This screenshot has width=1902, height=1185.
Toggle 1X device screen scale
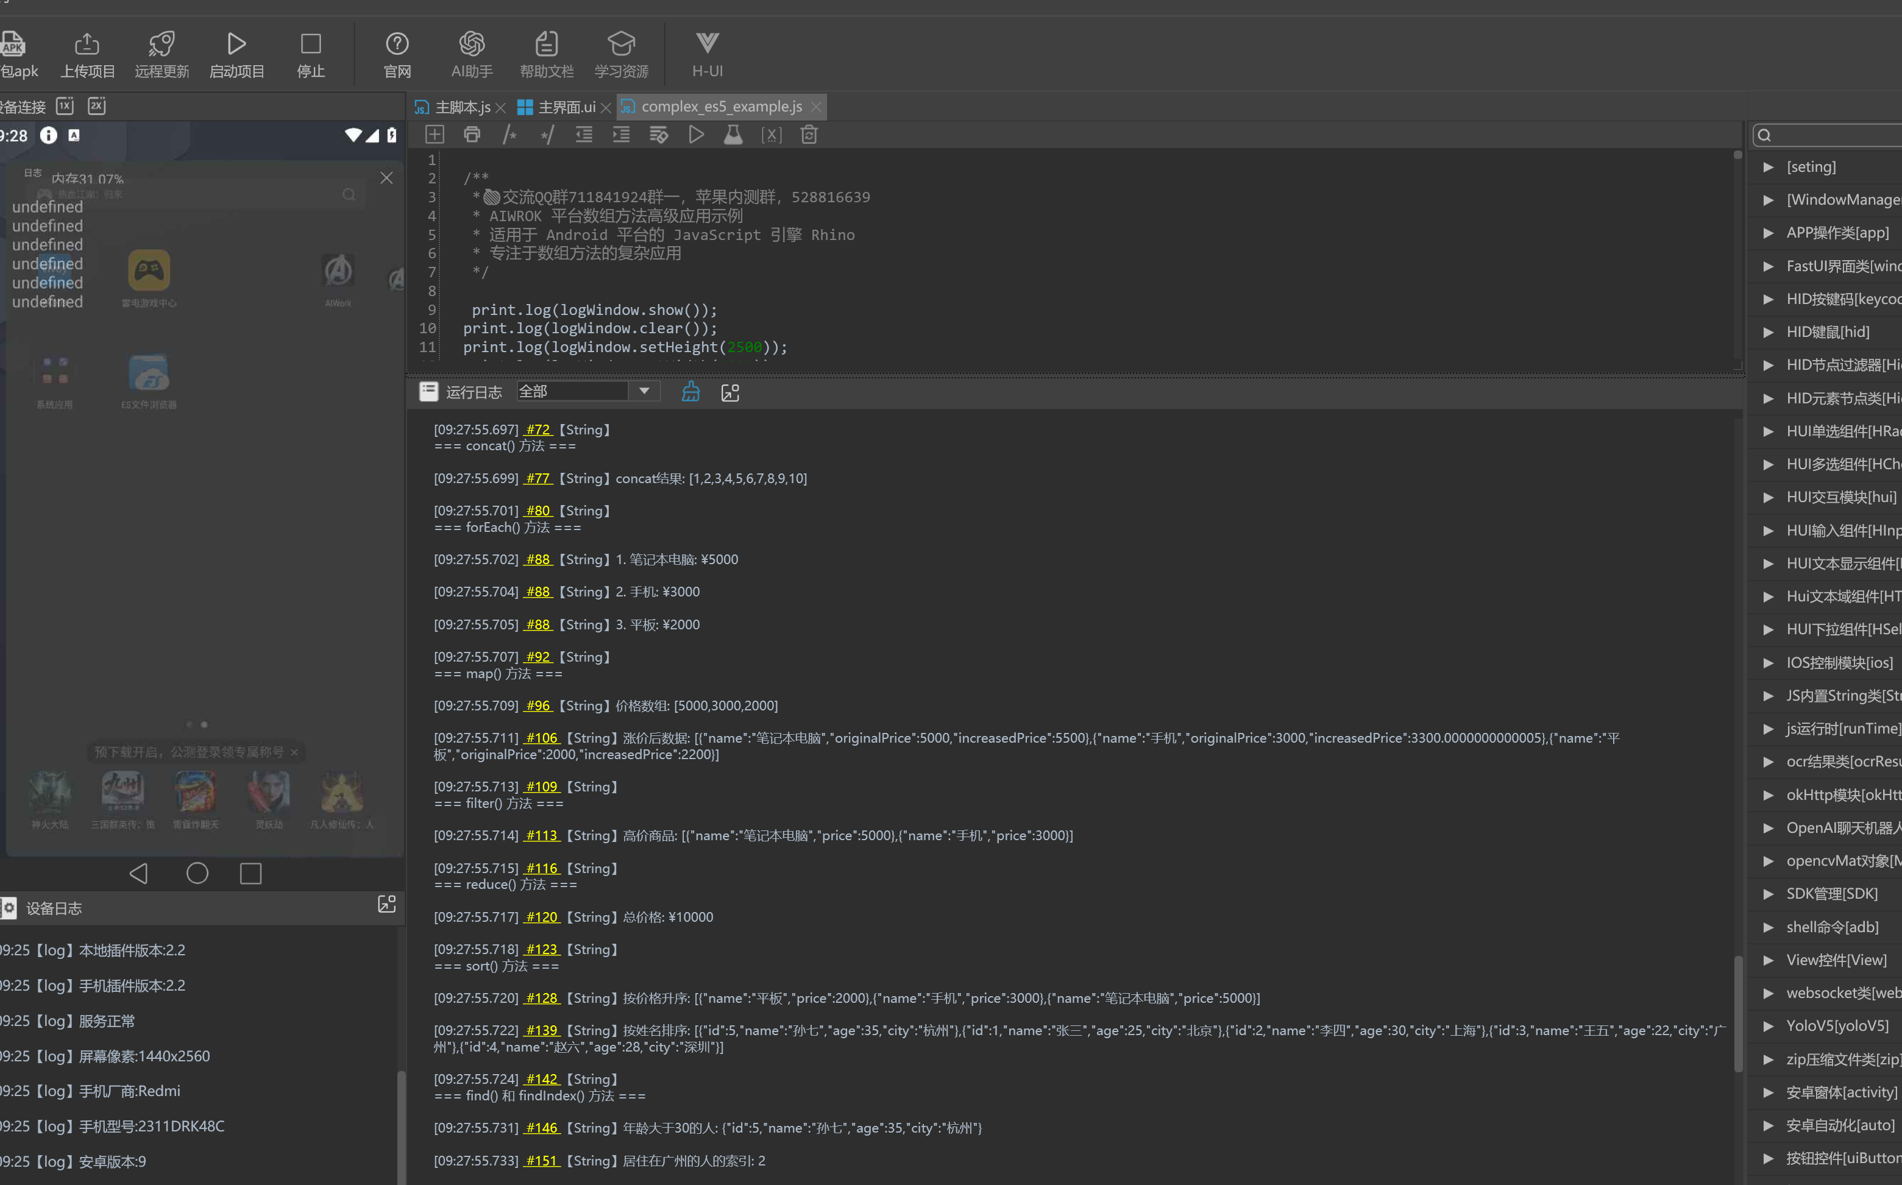(x=65, y=106)
